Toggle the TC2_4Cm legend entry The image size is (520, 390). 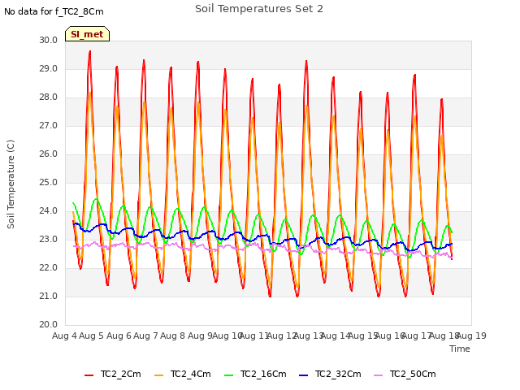tap(183, 375)
